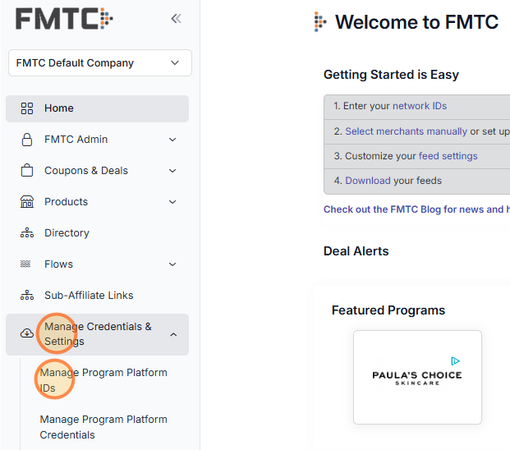The image size is (510, 450).
Task: Expand the Products menu chevron
Action: (x=172, y=202)
